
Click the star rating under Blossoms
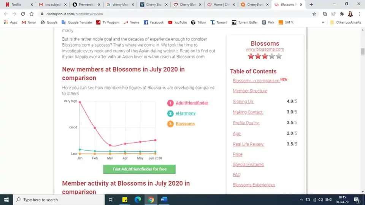(x=265, y=56)
